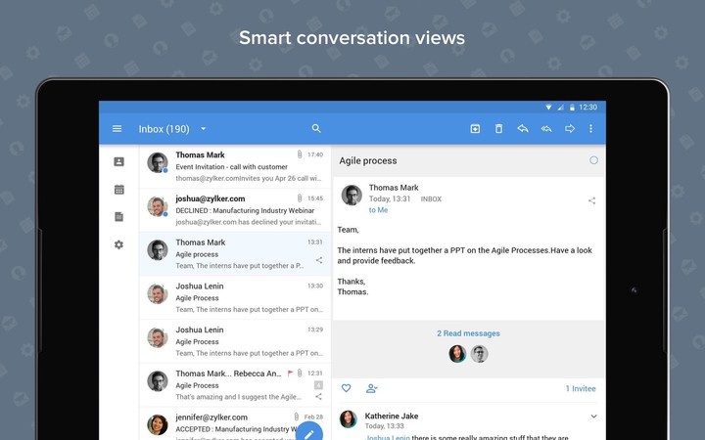Forward the open email
This screenshot has height=440, width=705.
pyautogui.click(x=570, y=129)
